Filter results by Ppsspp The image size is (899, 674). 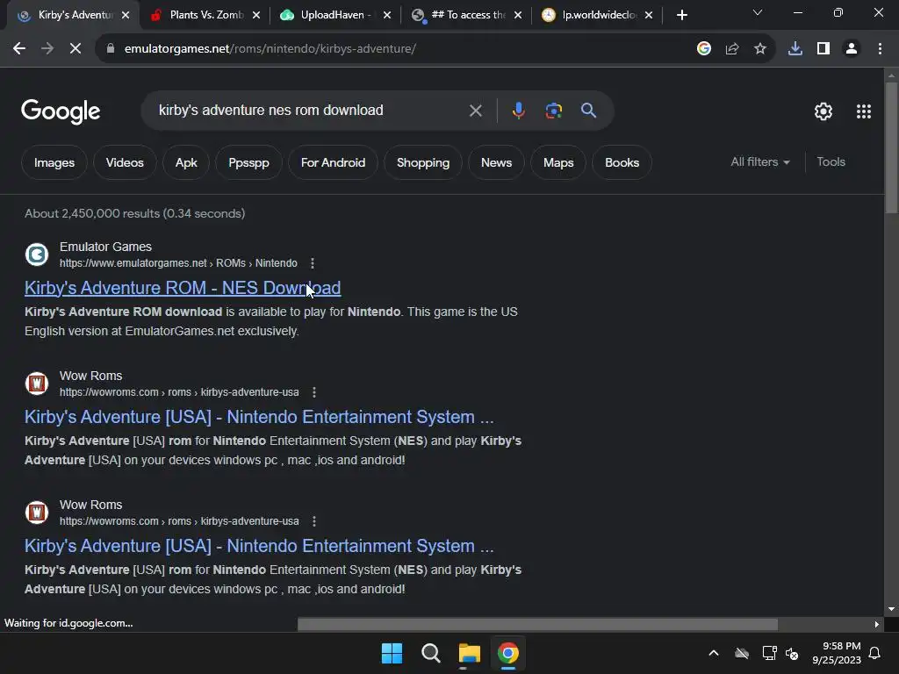[248, 162]
